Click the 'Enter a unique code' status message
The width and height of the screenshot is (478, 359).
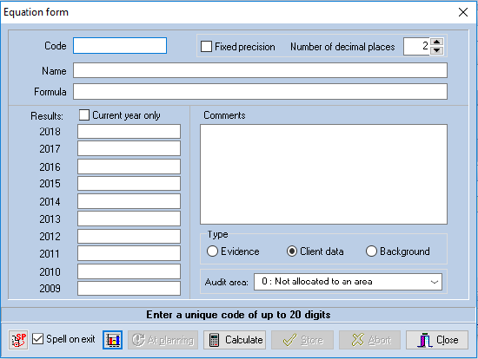click(238, 315)
